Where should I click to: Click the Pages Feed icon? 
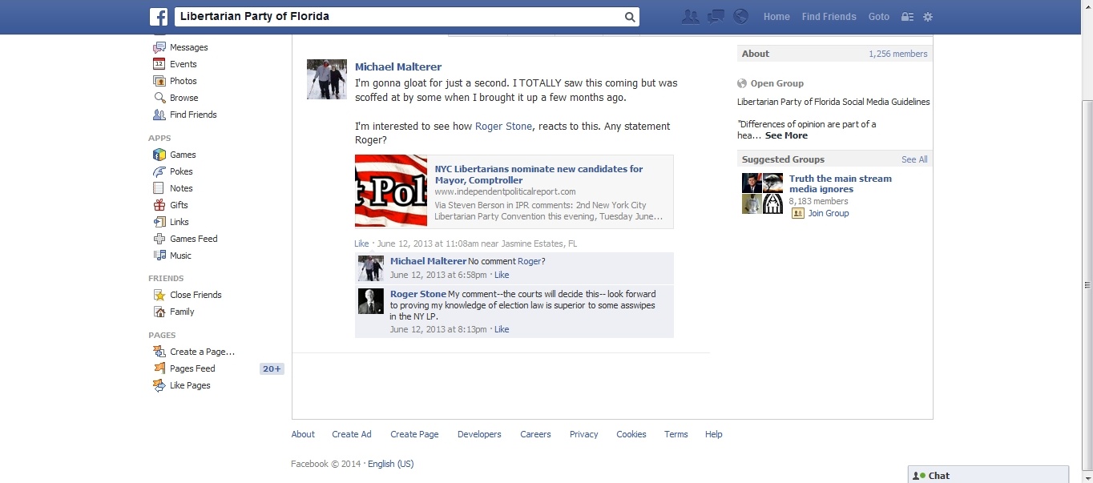[x=159, y=368]
